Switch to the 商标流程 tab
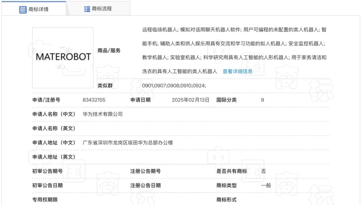This screenshot has width=364, height=205. pyautogui.click(x=98, y=9)
